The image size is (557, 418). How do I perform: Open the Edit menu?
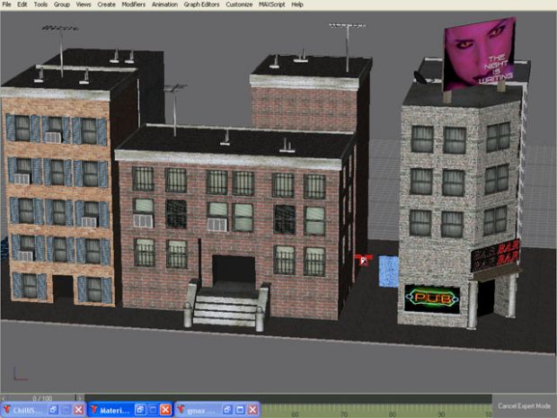[22, 4]
